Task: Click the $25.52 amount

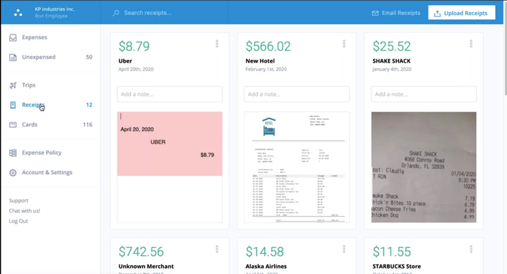Action: click(391, 47)
